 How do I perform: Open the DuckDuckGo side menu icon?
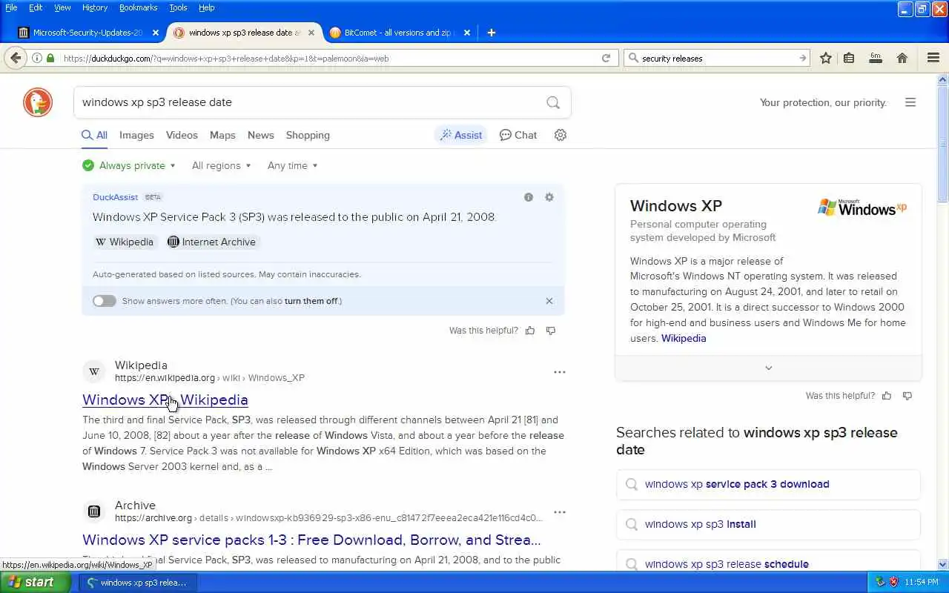coord(910,102)
